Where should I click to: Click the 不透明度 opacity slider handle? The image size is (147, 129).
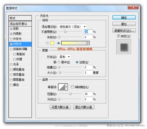(65, 31)
